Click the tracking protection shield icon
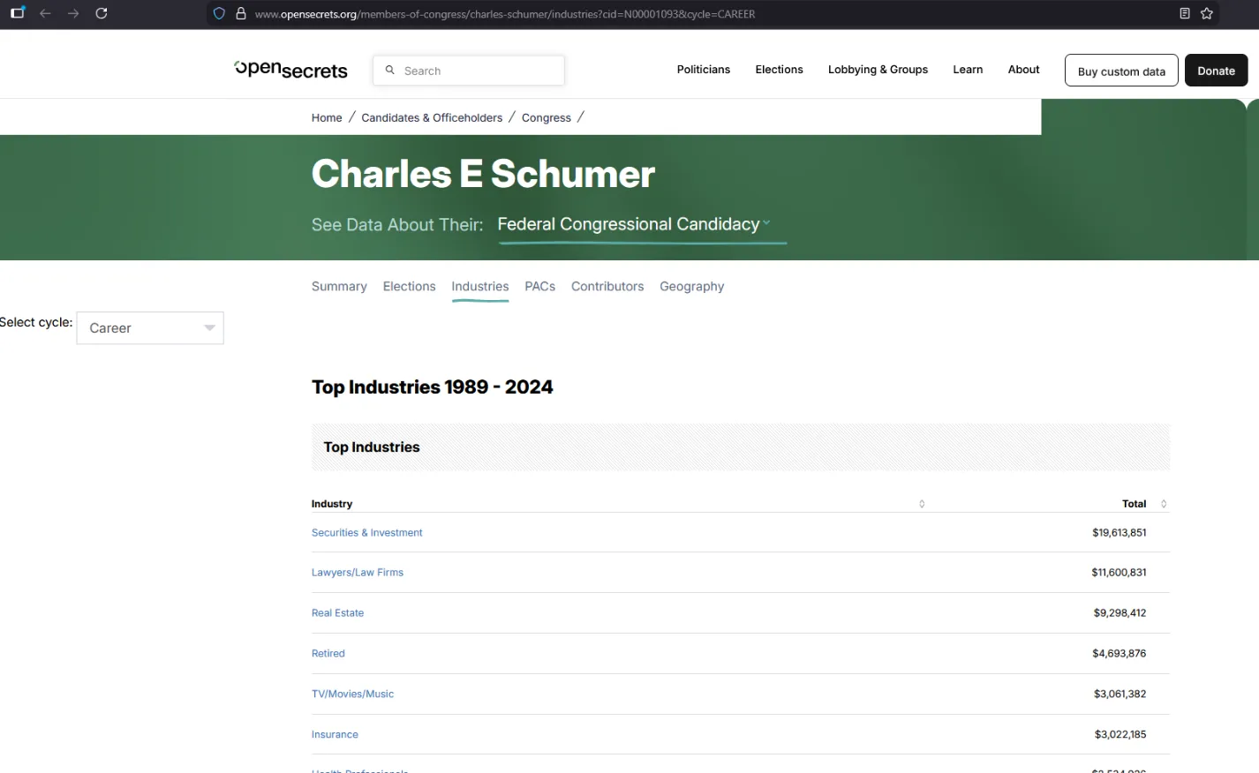 click(x=219, y=14)
